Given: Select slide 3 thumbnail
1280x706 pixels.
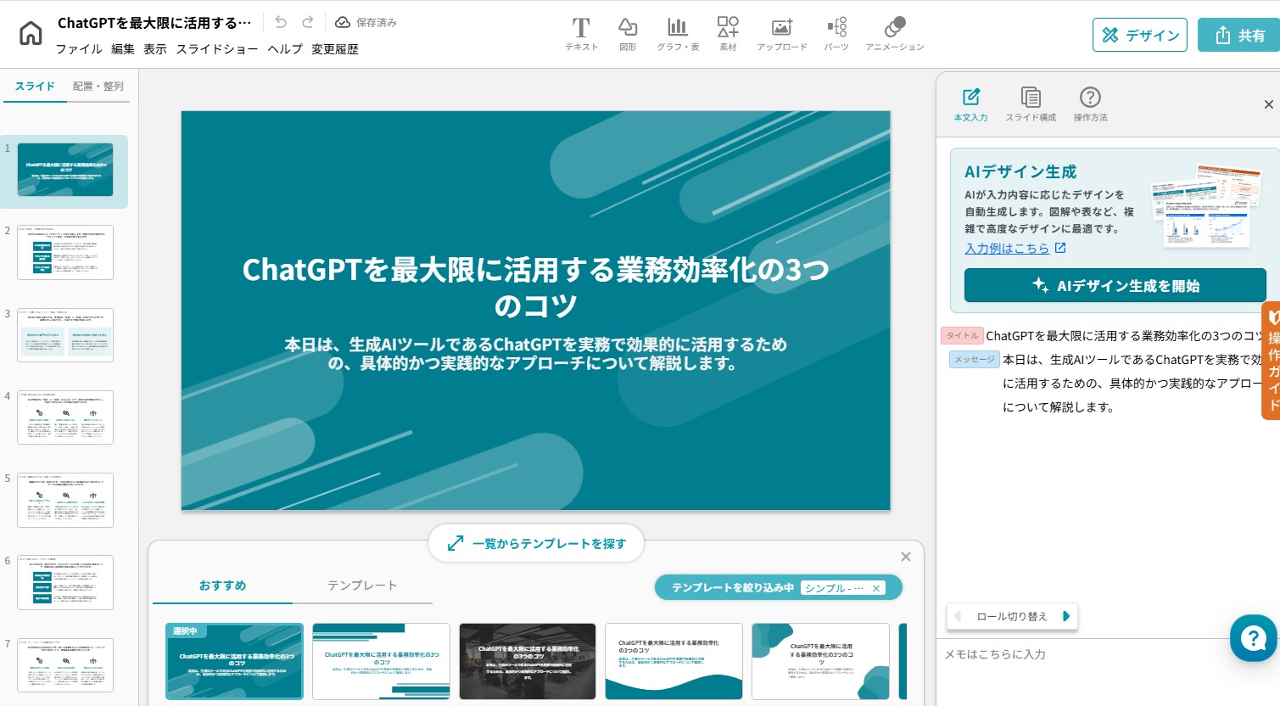Looking at the screenshot, I should pyautogui.click(x=65, y=335).
